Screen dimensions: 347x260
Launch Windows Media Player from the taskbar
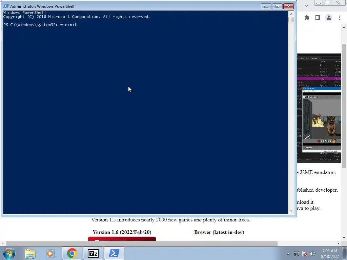[x=51, y=253]
